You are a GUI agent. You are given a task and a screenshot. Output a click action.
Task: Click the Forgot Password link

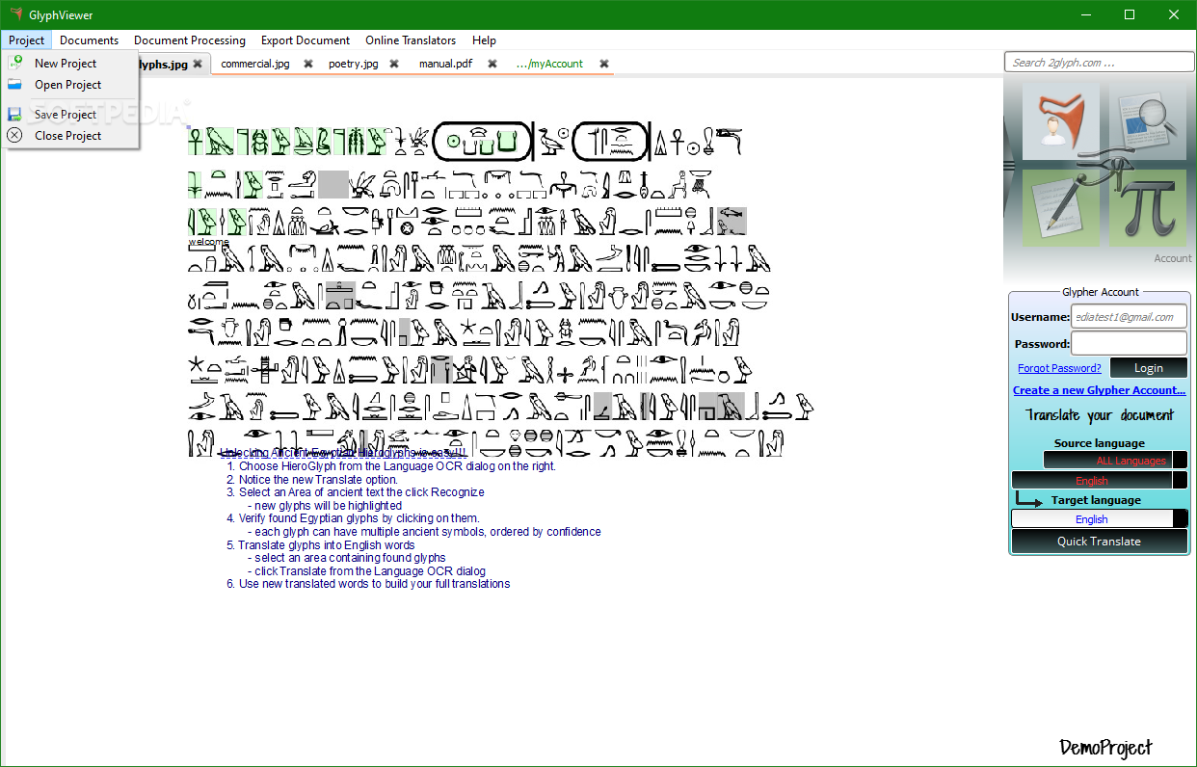pos(1059,368)
